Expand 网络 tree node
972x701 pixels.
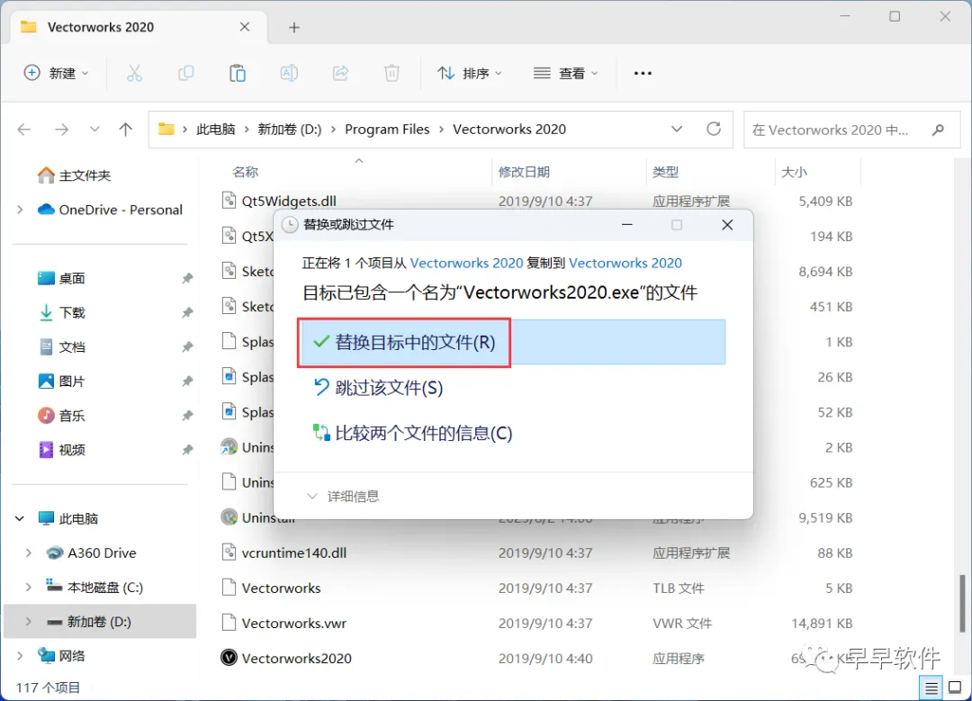tap(21, 656)
